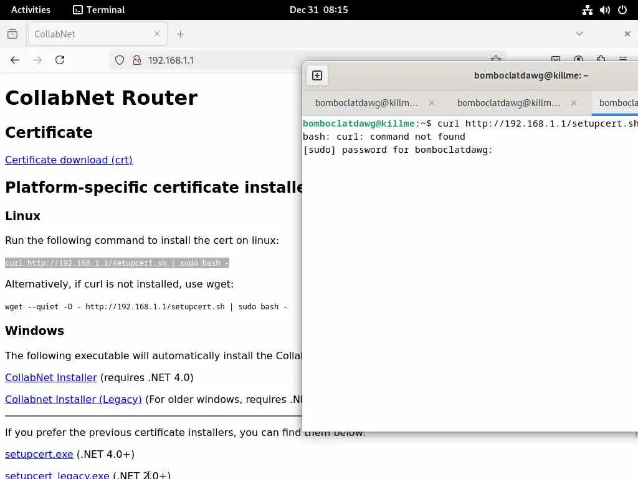Viewport: 638px width, 479px height.
Task: Switch to the second terminal tab
Action: pyautogui.click(x=508, y=103)
